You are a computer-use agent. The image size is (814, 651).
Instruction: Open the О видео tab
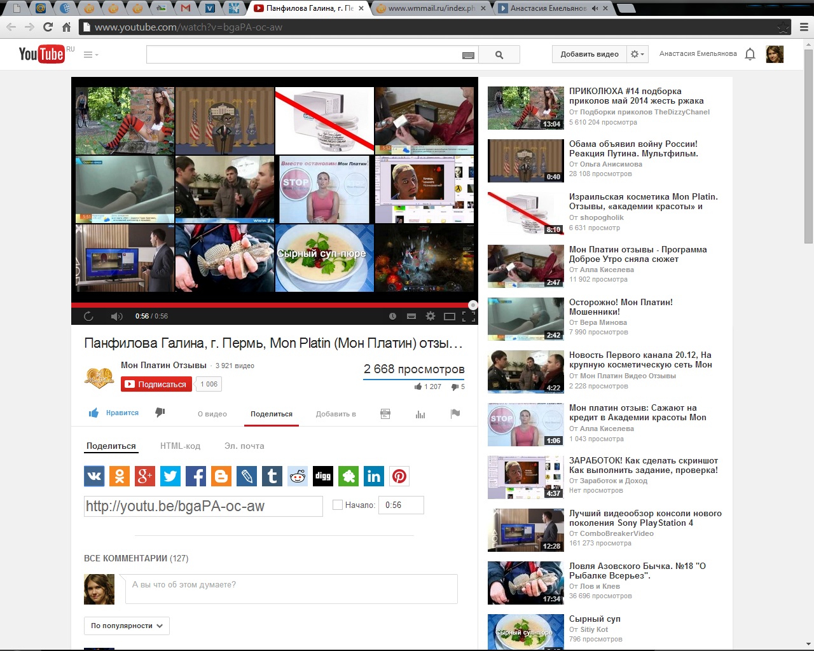[x=212, y=414]
